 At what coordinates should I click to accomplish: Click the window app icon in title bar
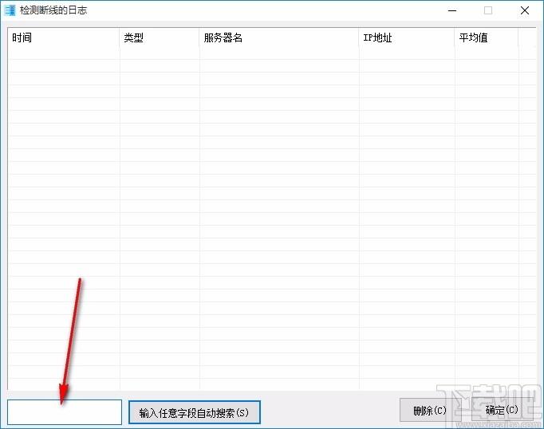[10, 10]
